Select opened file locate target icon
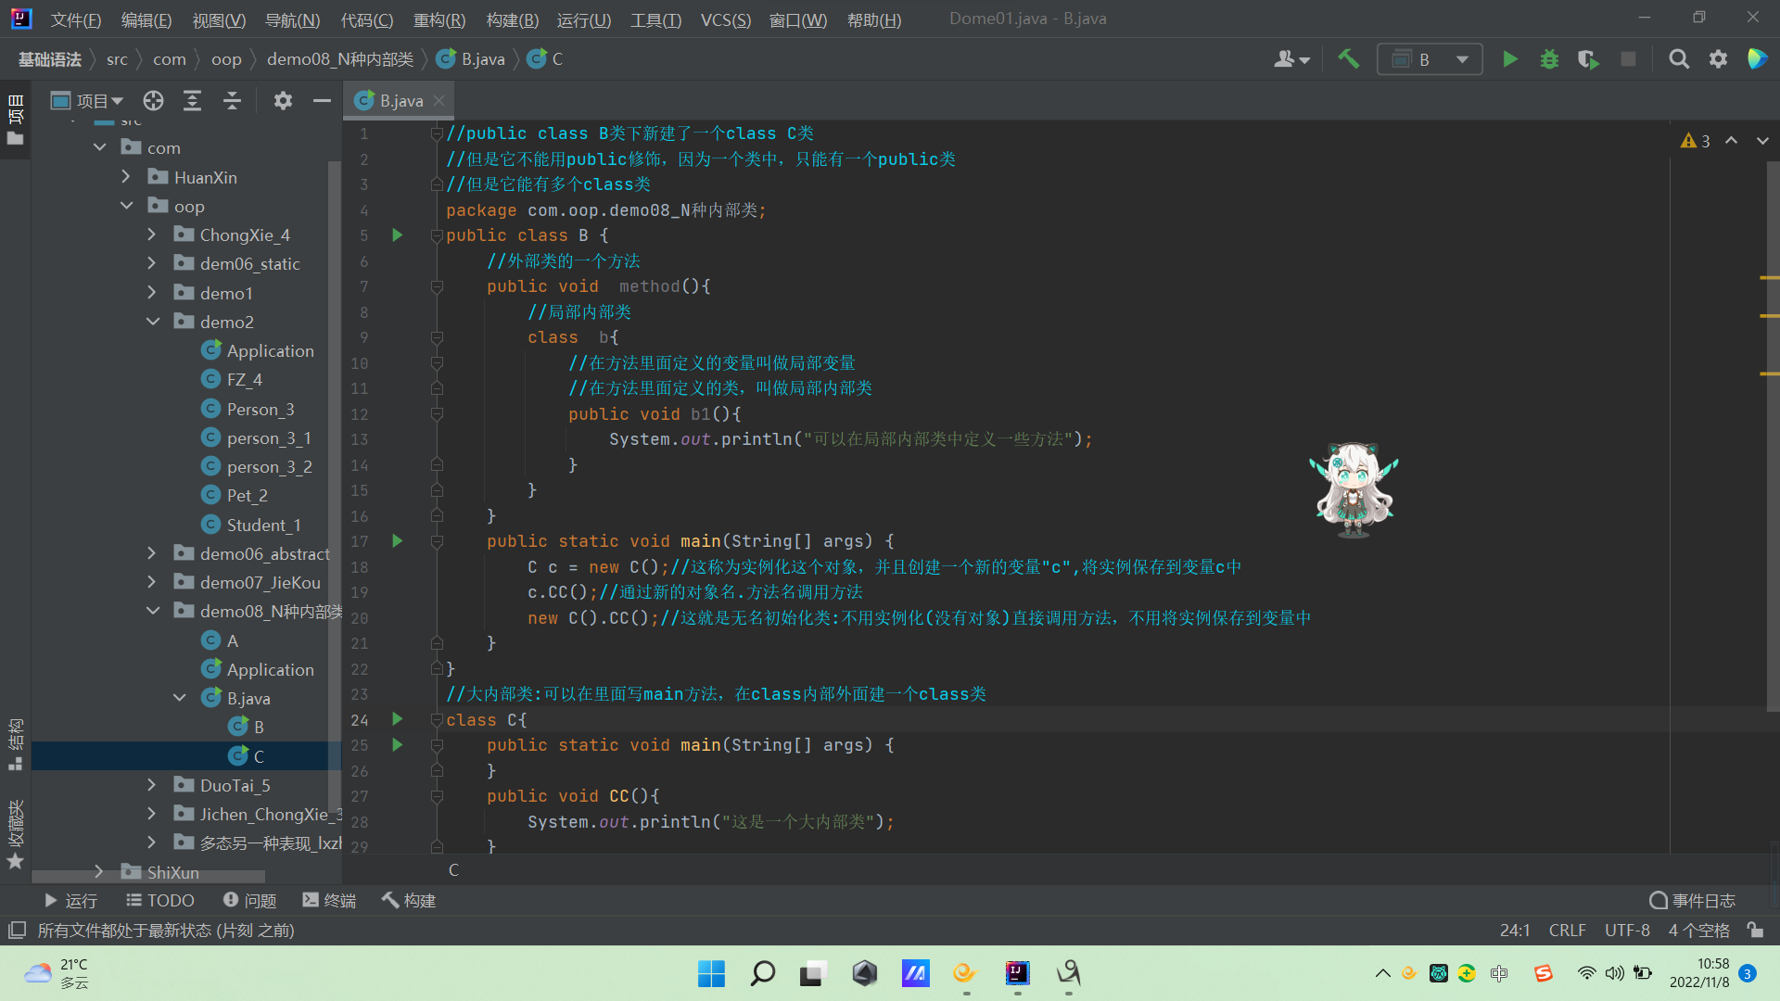Image resolution: width=1780 pixels, height=1001 pixels. click(153, 100)
